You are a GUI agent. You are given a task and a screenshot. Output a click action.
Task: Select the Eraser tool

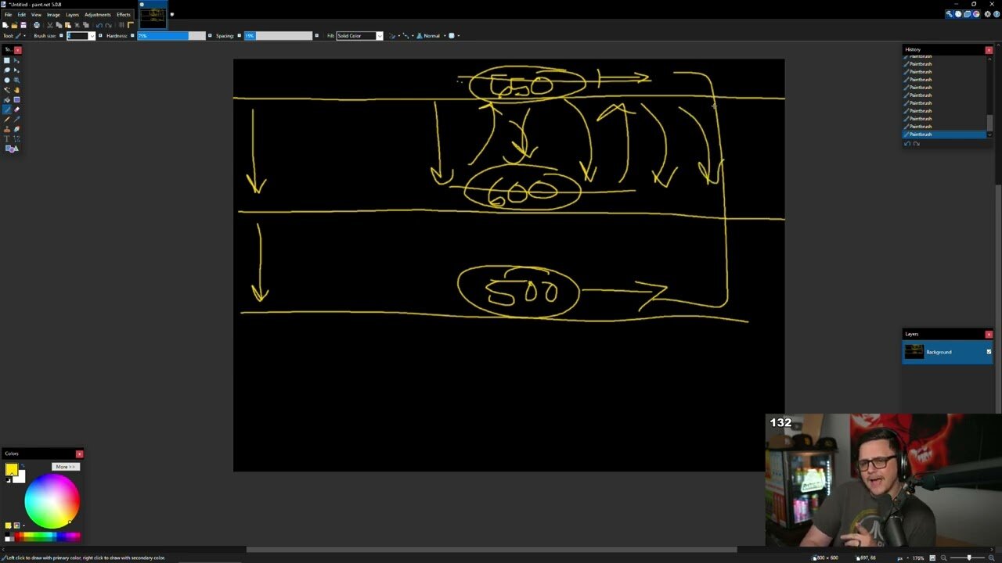coord(16,109)
